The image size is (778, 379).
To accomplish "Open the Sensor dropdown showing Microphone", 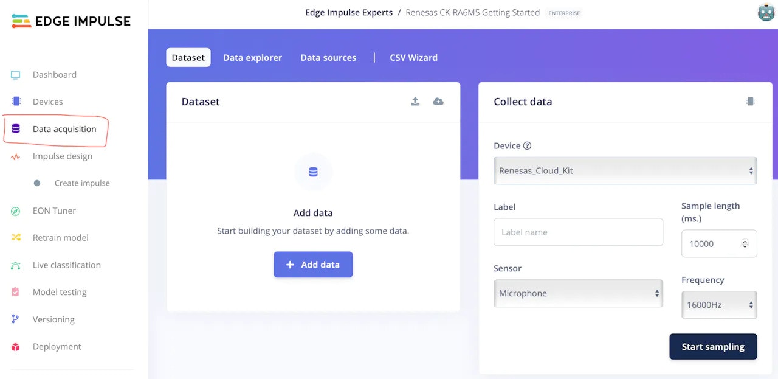I will [578, 293].
